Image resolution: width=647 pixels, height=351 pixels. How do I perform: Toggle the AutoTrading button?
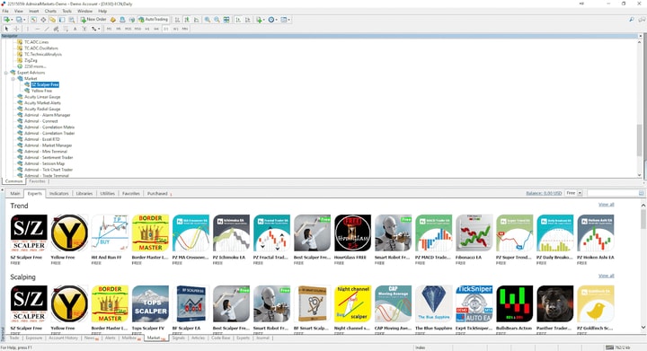(153, 20)
